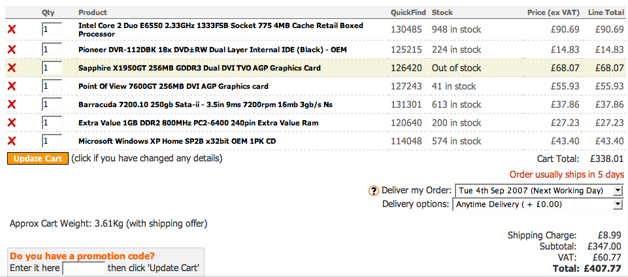Open Microsoft Windows XP Home product link
This screenshot has width=628, height=277.
(x=176, y=141)
